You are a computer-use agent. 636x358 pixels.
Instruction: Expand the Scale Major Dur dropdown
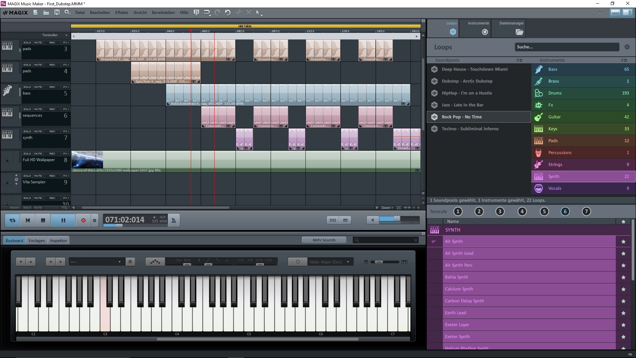(348, 262)
